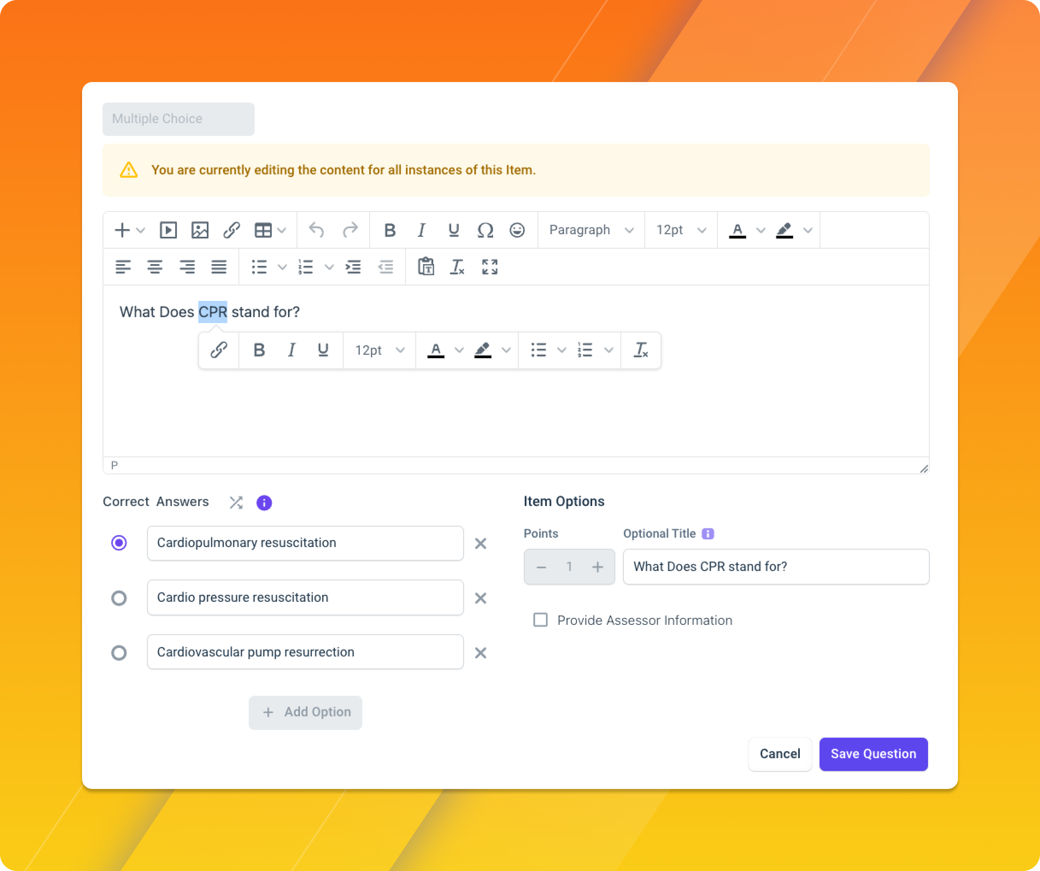The image size is (1040, 871).
Task: Expand the table insert dropdown
Action: (x=282, y=230)
